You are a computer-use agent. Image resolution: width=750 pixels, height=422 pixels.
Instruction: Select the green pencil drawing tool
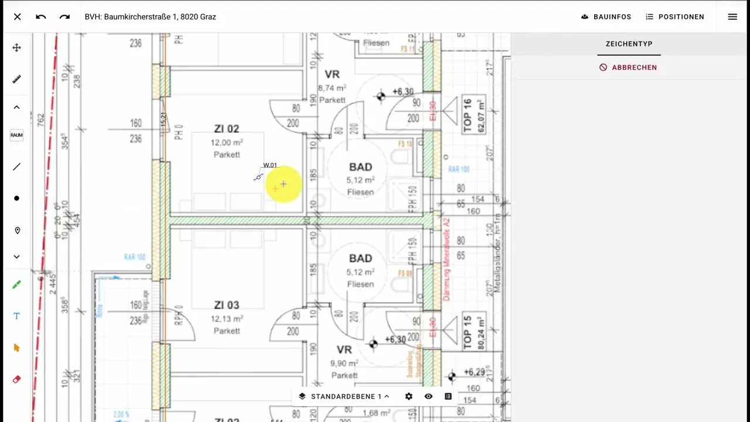[16, 285]
